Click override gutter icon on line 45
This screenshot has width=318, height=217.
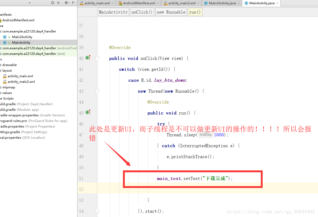[x=88, y=112]
